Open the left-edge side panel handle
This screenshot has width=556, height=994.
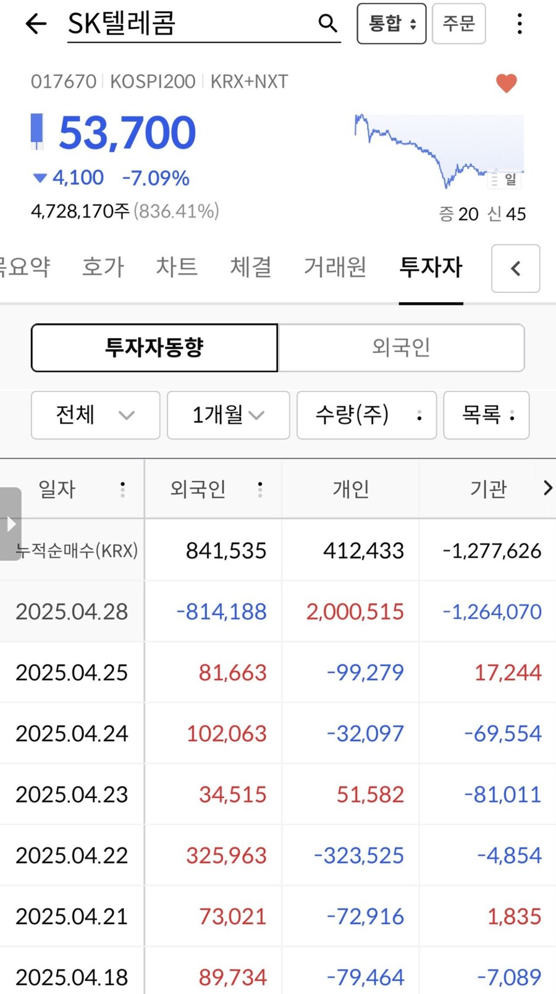[10, 524]
